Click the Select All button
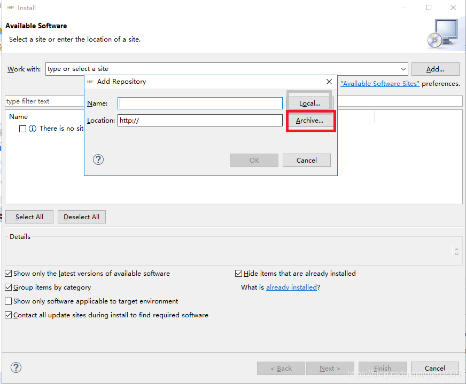This screenshot has width=466, height=384. coord(29,217)
